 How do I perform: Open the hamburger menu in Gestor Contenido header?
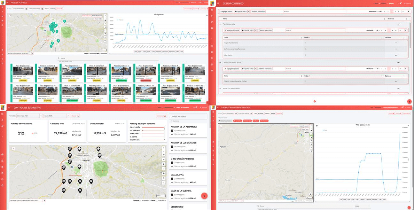(218, 4)
